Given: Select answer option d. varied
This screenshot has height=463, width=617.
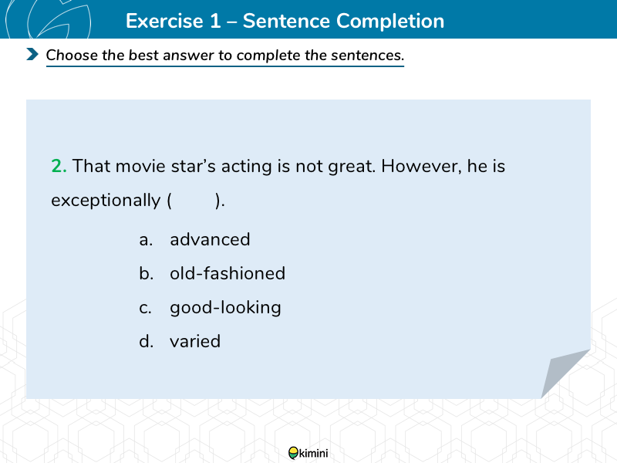Looking at the screenshot, I should pos(180,341).
